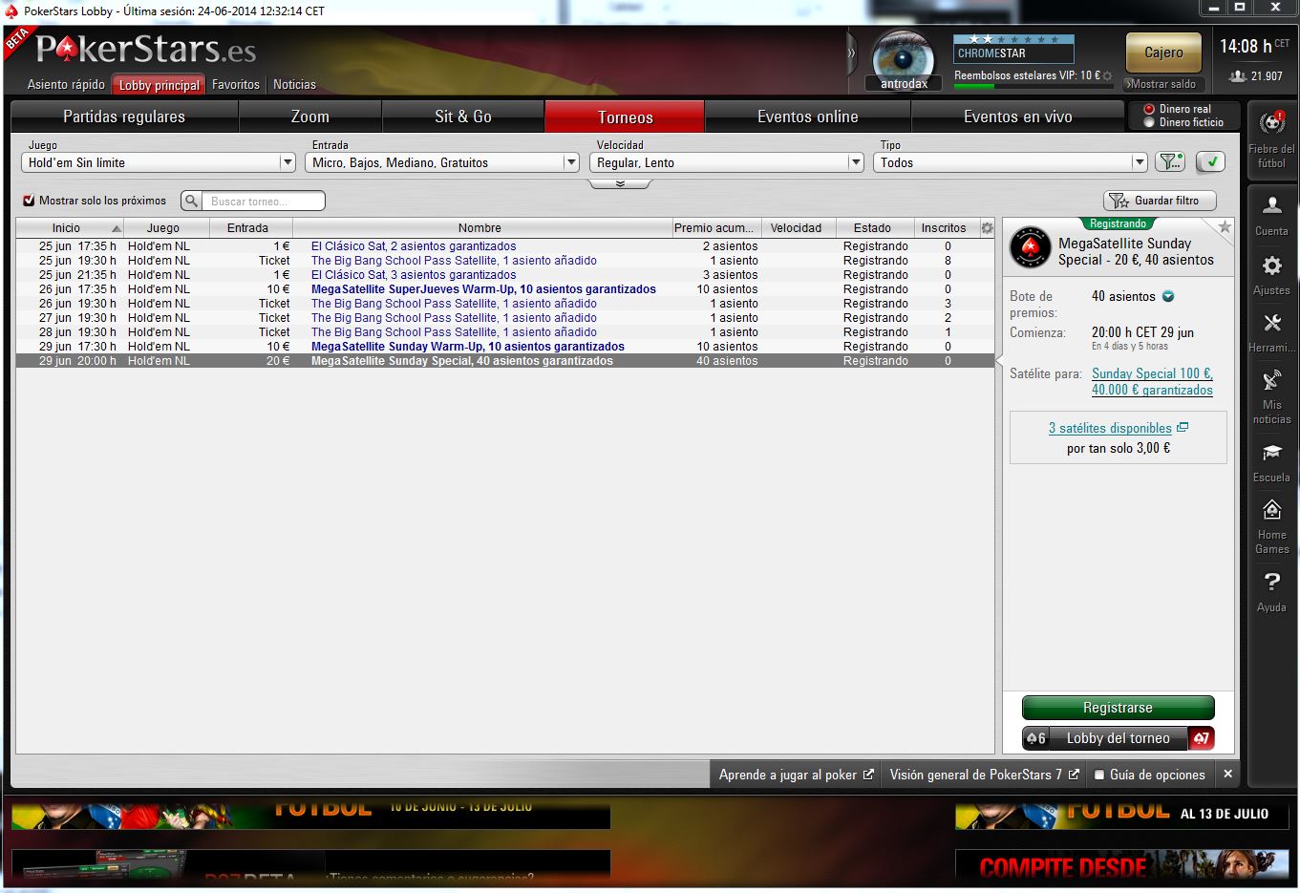Open Mis noticias in the sidebar
This screenshot has width=1300, height=893.
coord(1271,397)
